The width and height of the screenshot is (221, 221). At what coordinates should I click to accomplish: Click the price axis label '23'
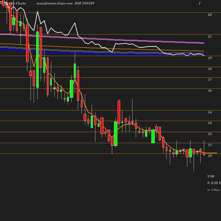pyautogui.click(x=210, y=15)
